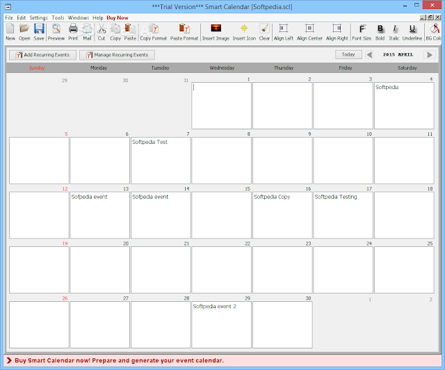Click the Clear brush icon

(x=264, y=32)
